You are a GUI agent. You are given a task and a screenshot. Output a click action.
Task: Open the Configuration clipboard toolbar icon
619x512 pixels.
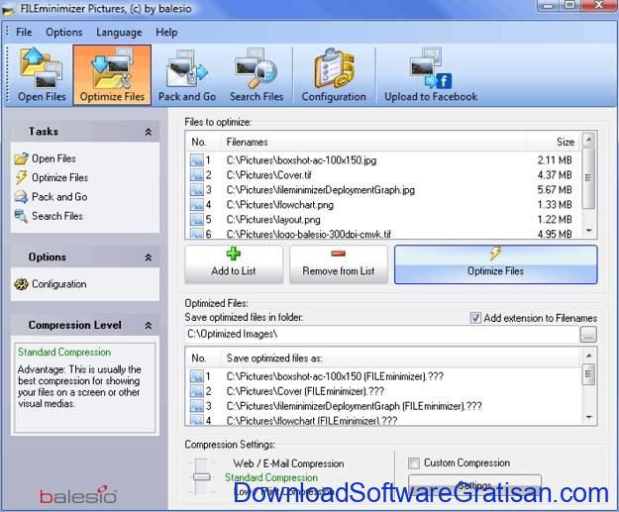pyautogui.click(x=334, y=74)
